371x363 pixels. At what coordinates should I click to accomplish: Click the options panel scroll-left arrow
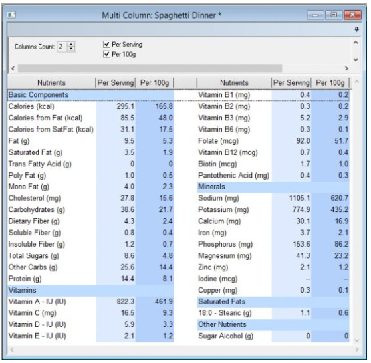pyautogui.click(x=13, y=68)
